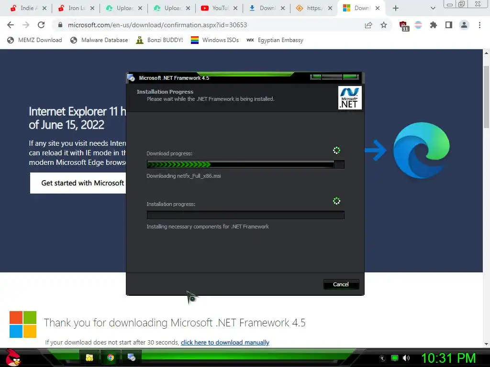Open a new tab with plus button
This screenshot has height=367, width=490.
[396, 9]
